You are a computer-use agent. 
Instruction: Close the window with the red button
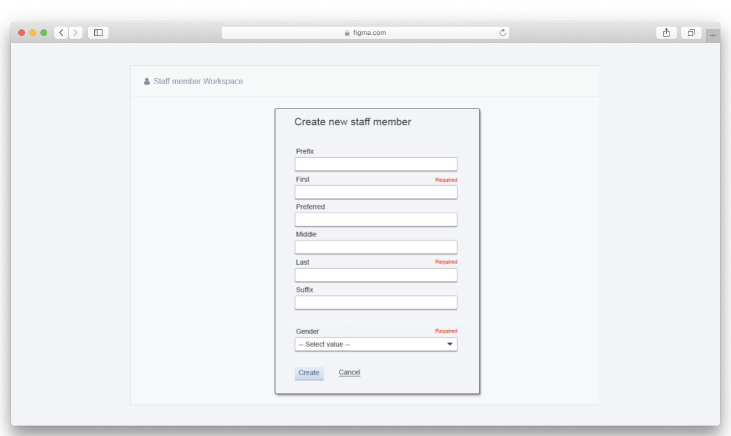tap(22, 33)
